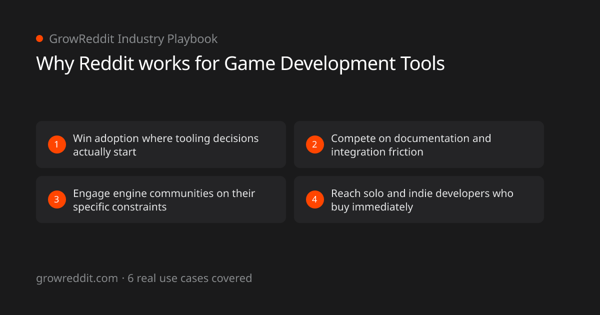Open the "Reach solo and indie developers" card

coord(419,199)
